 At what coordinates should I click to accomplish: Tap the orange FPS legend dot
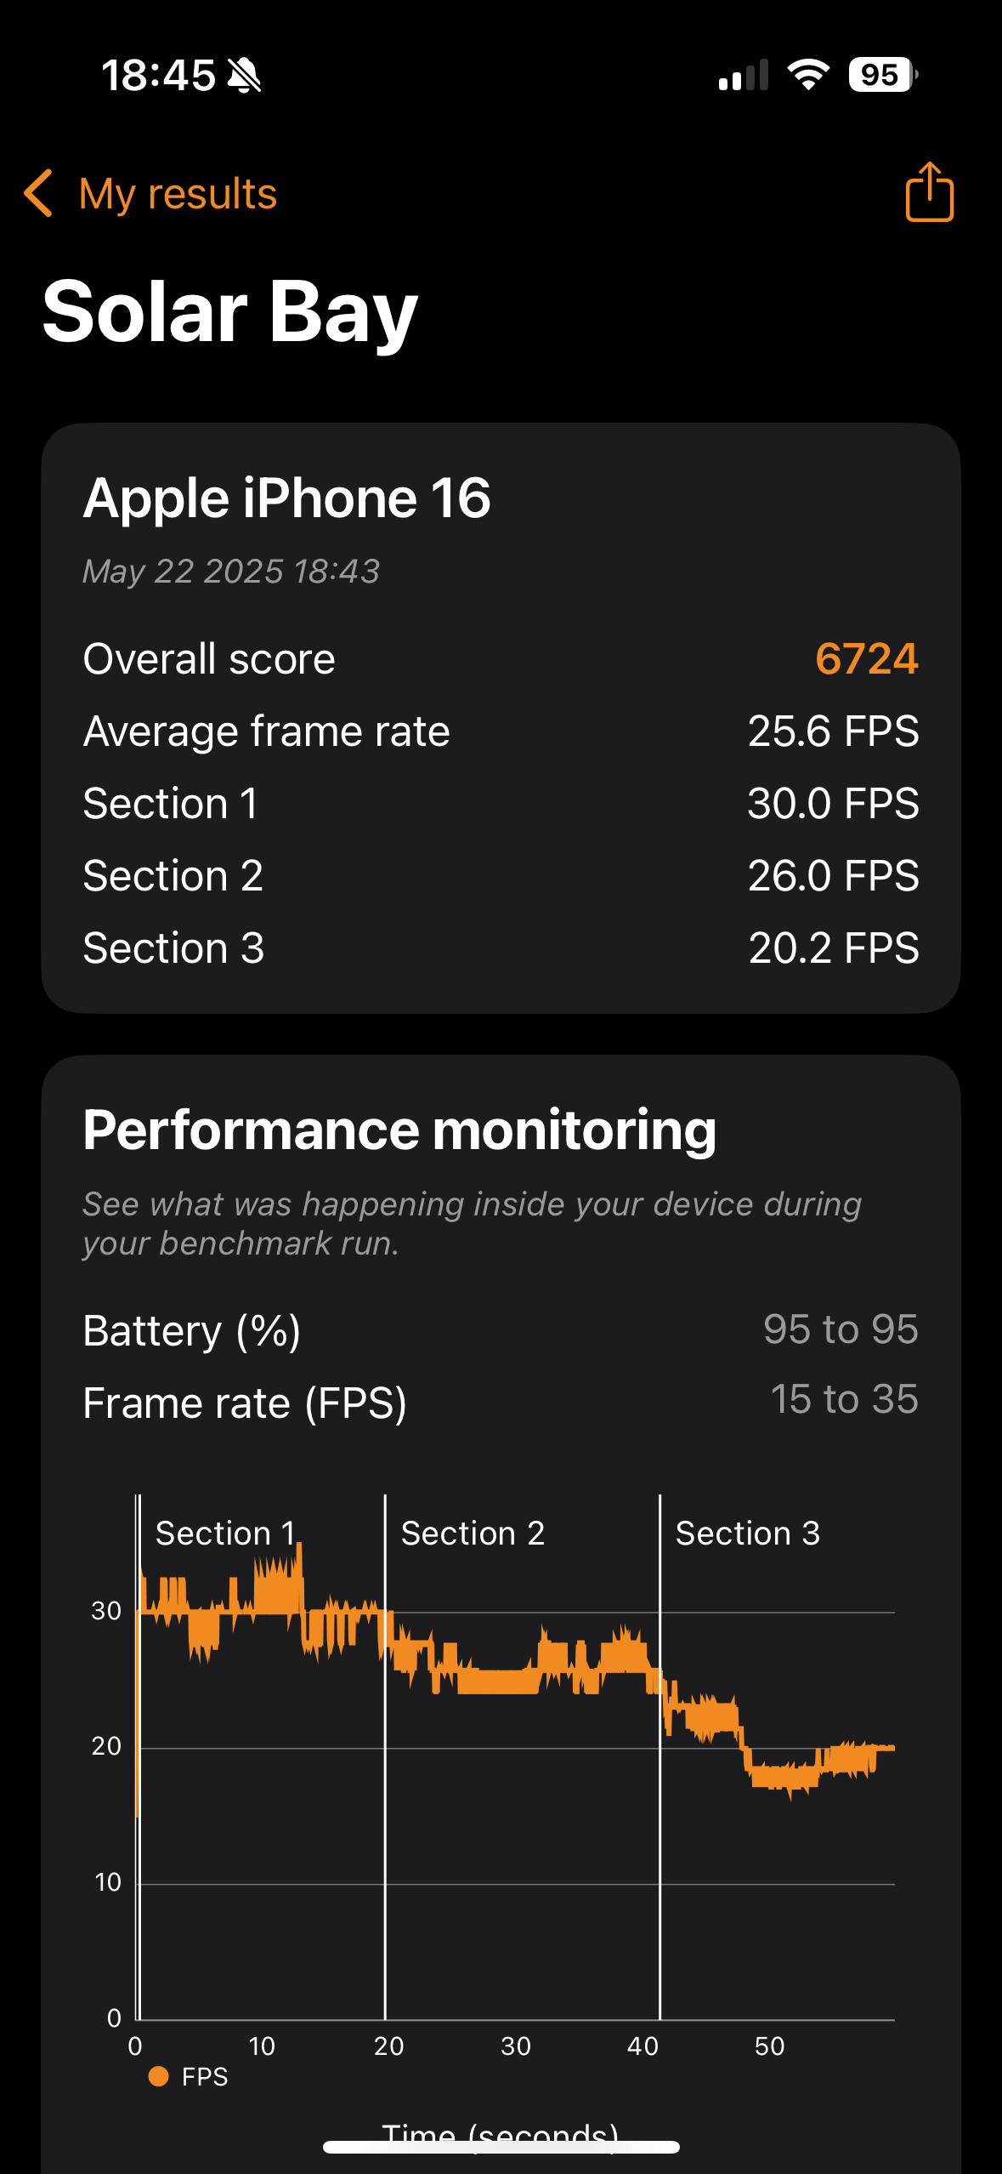(x=158, y=2076)
